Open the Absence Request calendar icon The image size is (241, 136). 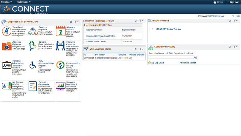point(61,31)
